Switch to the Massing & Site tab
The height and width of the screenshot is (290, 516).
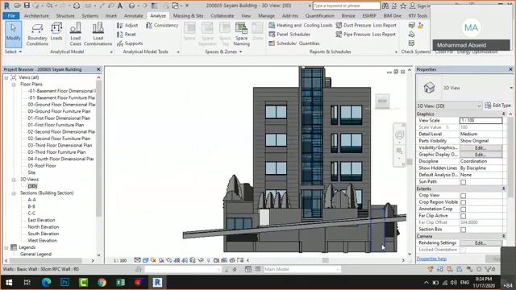coord(188,16)
